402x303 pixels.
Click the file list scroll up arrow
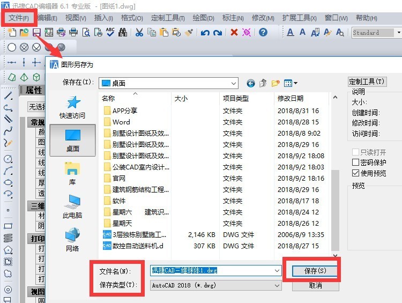[335, 98]
